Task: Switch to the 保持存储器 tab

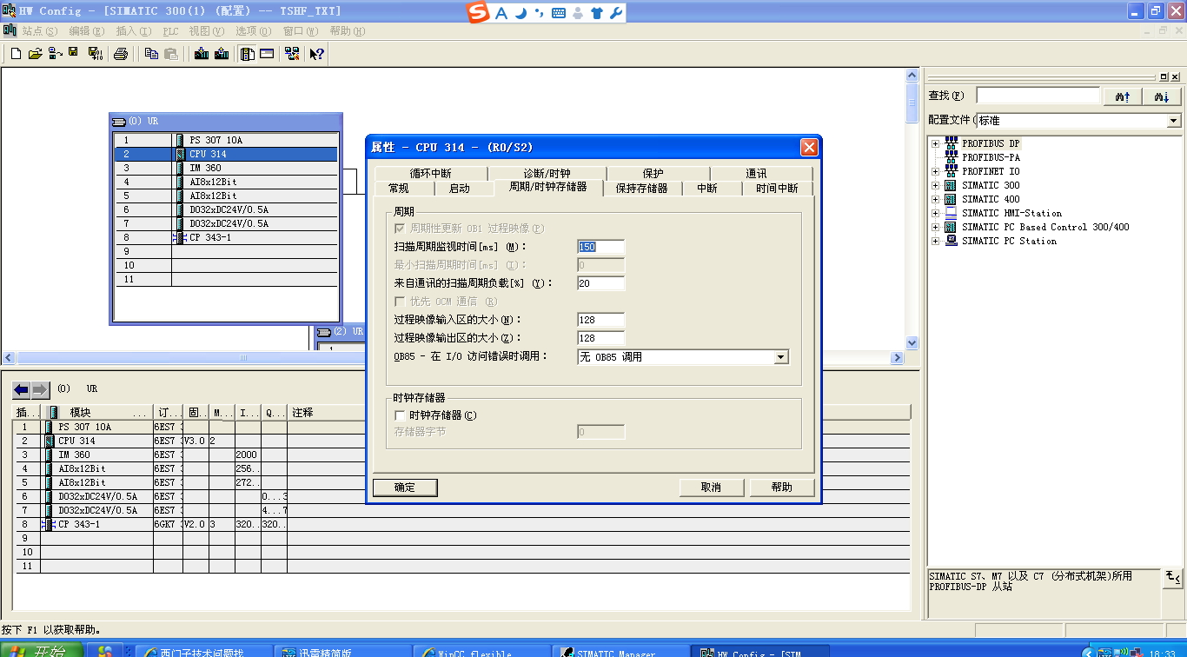Action: pos(642,188)
